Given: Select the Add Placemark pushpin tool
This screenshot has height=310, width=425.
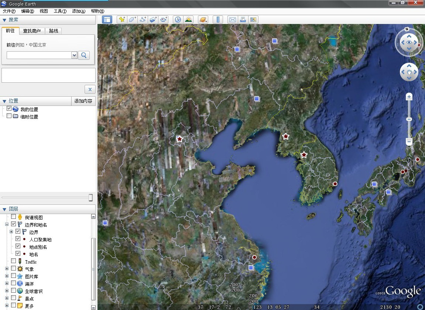Looking at the screenshot, I should click(122, 19).
